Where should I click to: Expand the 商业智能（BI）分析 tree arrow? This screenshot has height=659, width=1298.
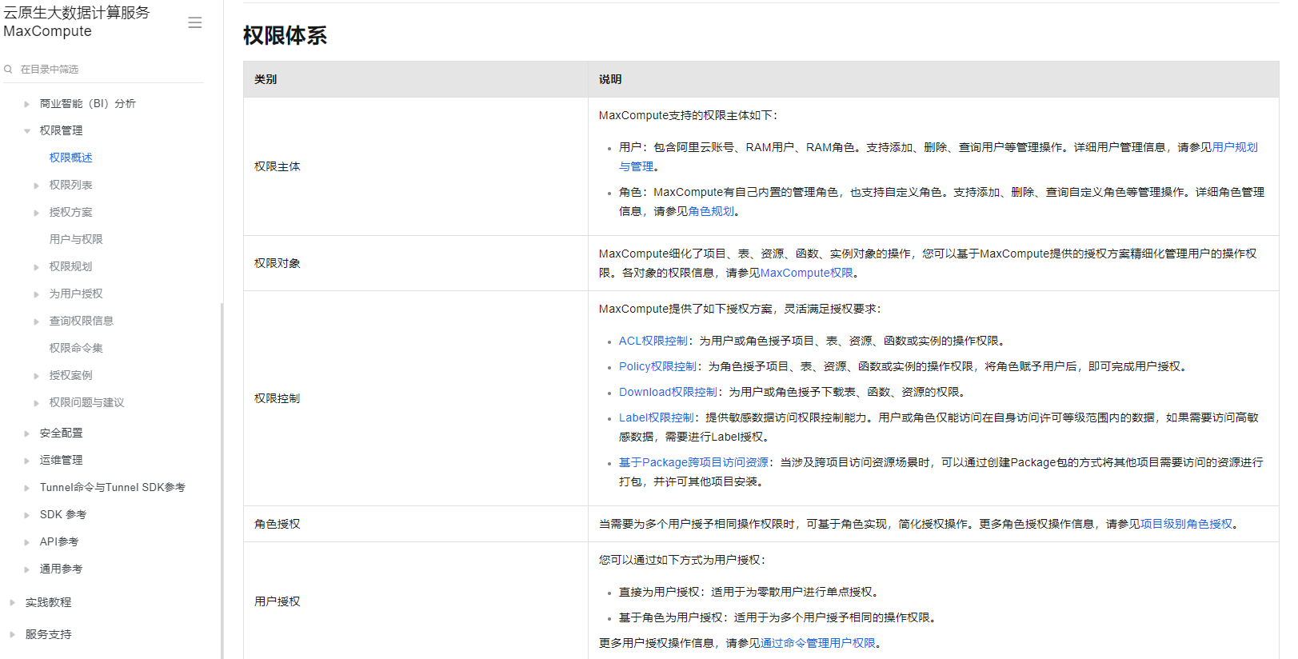pos(26,104)
